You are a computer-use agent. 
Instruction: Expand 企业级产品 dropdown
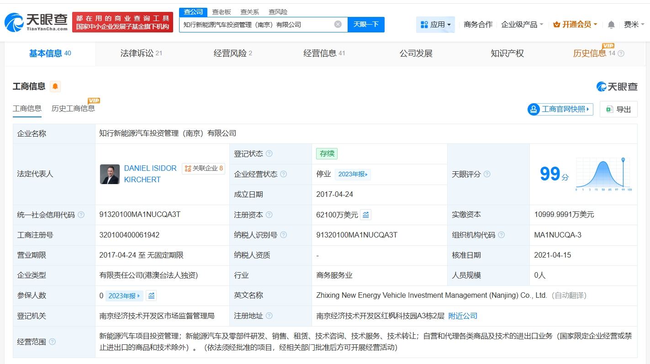click(x=522, y=25)
